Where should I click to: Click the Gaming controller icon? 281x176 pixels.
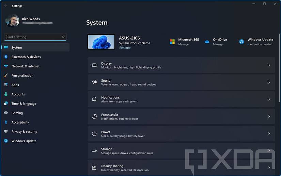pyautogui.click(x=6, y=113)
